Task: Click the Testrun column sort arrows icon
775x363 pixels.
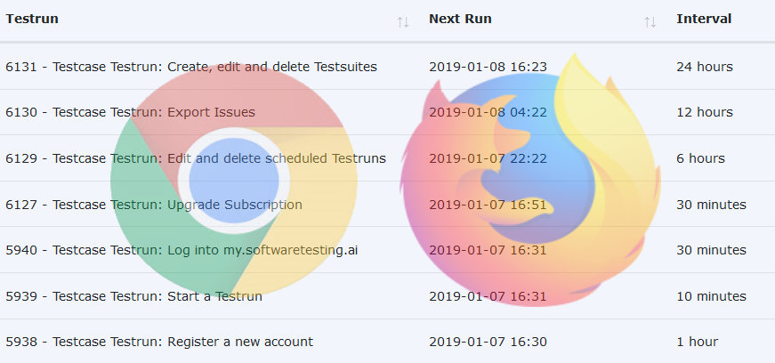Action: tap(403, 21)
